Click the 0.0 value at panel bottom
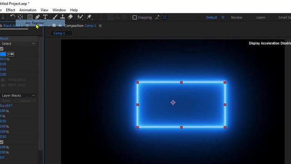The width and height of the screenshot is (291, 164). click(x=2, y=158)
